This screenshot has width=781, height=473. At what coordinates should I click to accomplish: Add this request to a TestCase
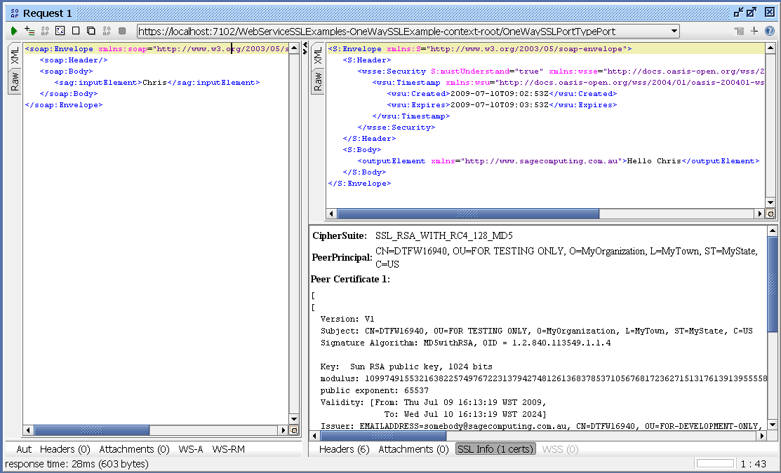[29, 31]
